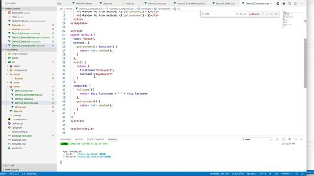The image size is (314, 176).
Task: Click the diamond-shaped icon in editor toolbar
Action: tap(284, 3)
